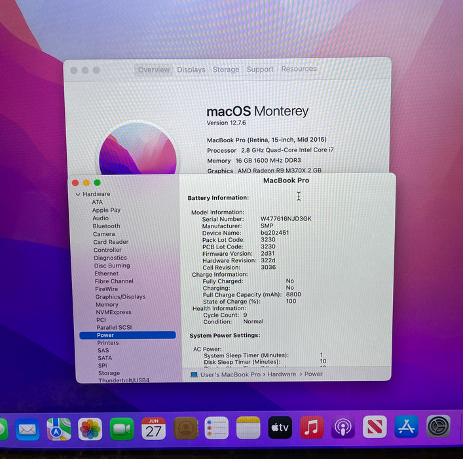The image size is (463, 459).
Task: Click the Cell Revision value 3036
Action: tap(268, 267)
